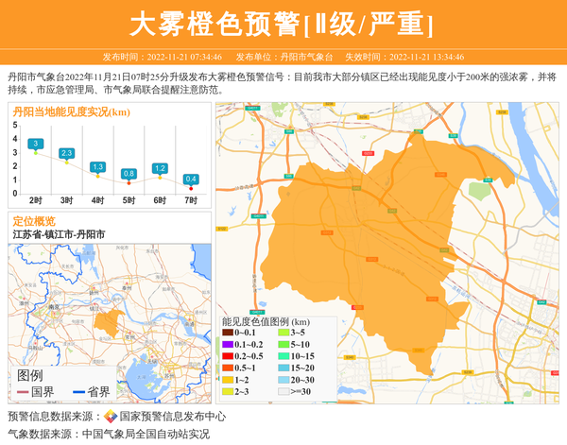Select the 0~0.1 legend color swatch
Screen dimensions: 567x445
click(228, 334)
